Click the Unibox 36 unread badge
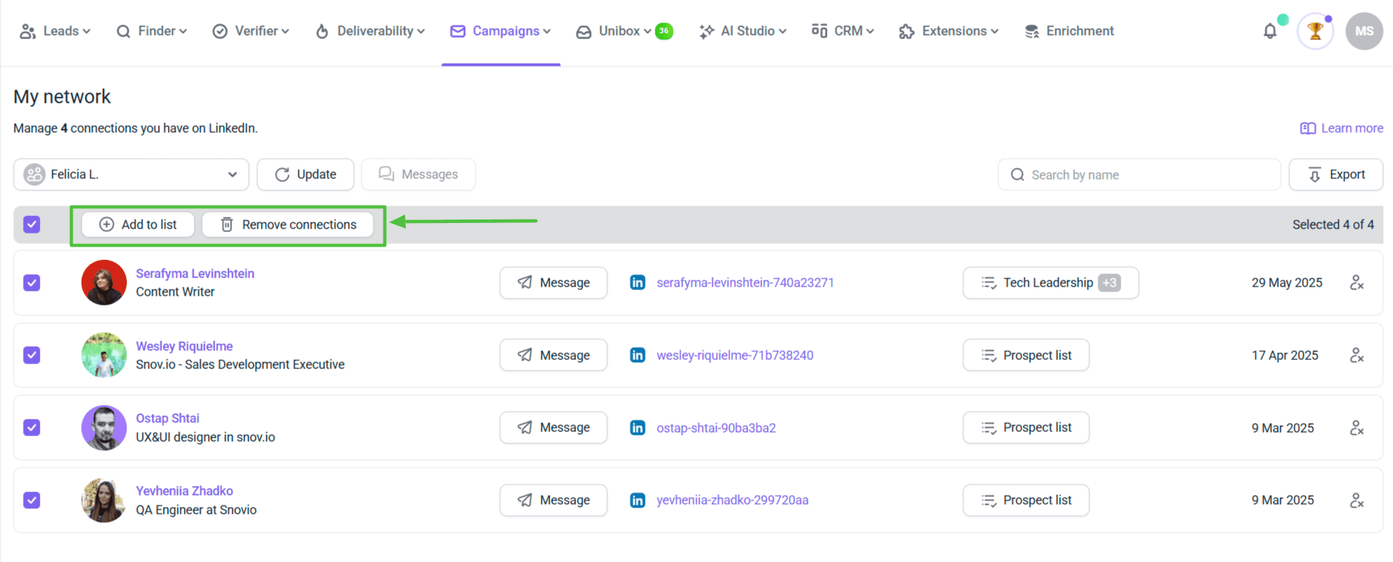Image resolution: width=1393 pixels, height=562 pixels. click(x=664, y=31)
